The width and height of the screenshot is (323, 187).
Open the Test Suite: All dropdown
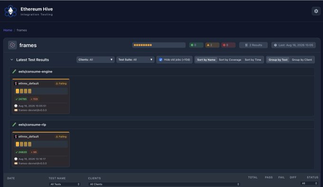135,60
